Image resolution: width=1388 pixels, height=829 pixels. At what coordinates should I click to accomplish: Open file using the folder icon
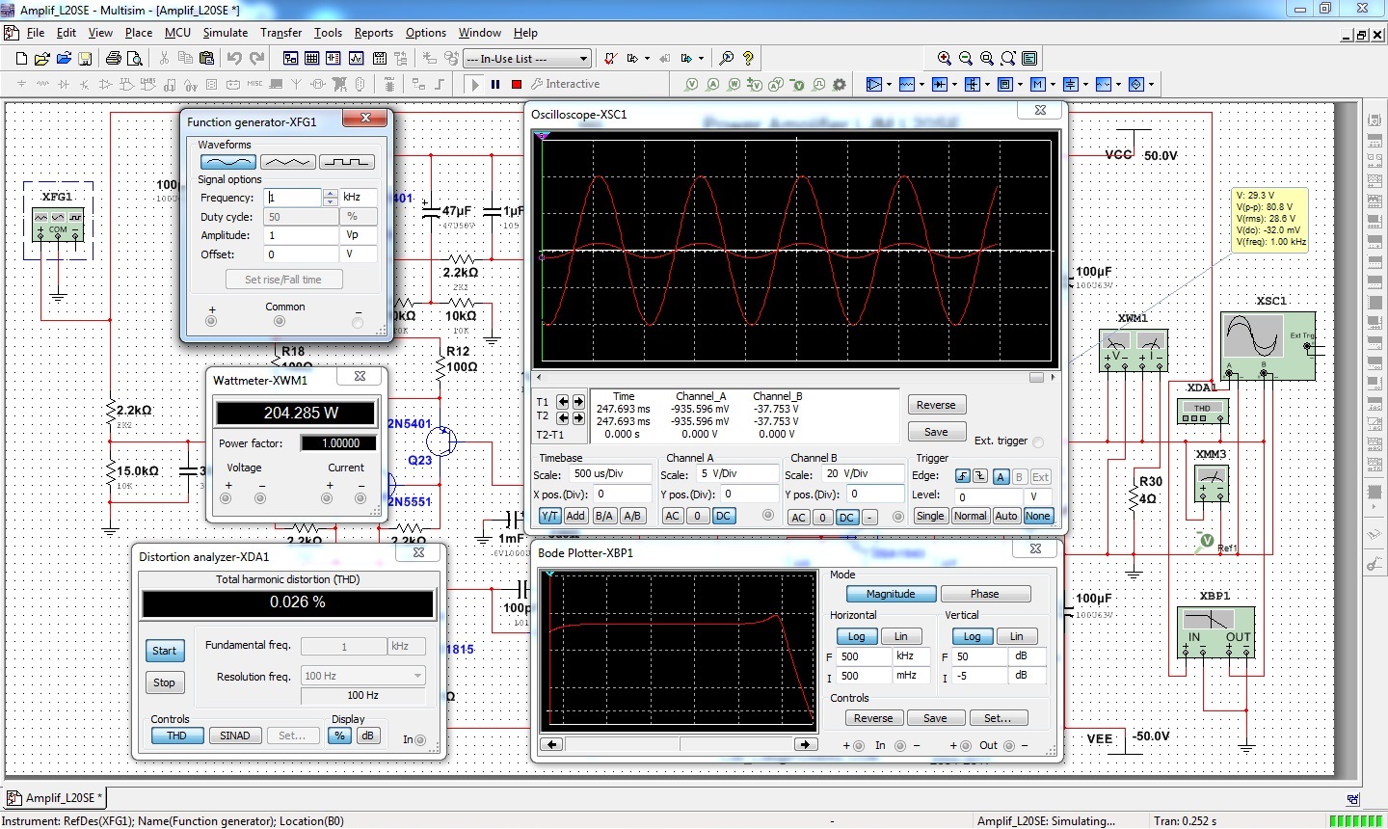(x=41, y=59)
